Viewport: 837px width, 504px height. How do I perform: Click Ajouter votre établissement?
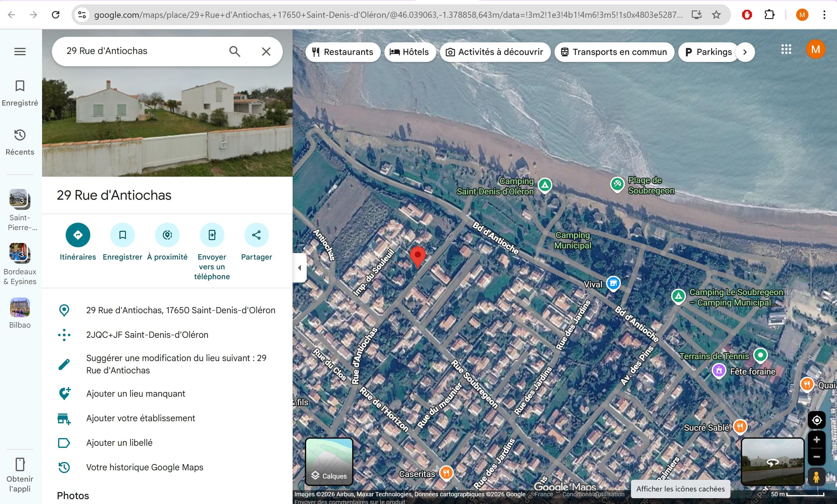pyautogui.click(x=167, y=418)
